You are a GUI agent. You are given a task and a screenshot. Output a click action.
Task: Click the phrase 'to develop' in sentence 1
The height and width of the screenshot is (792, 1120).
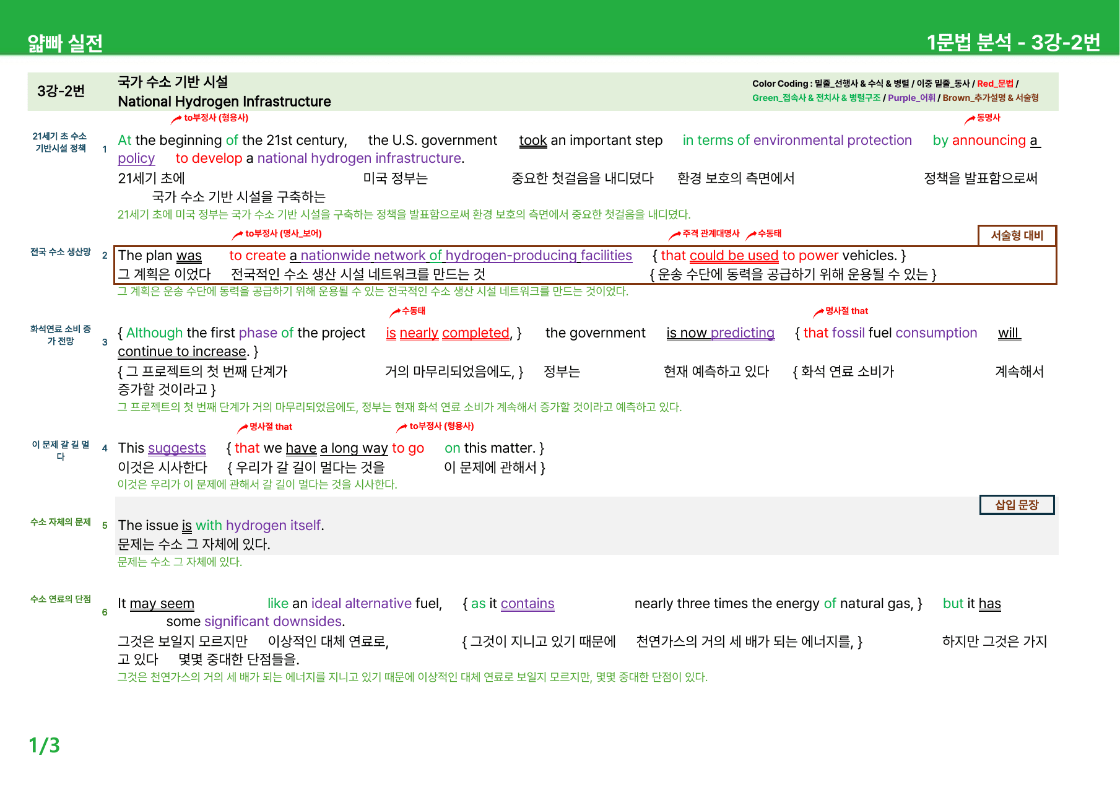(x=209, y=159)
